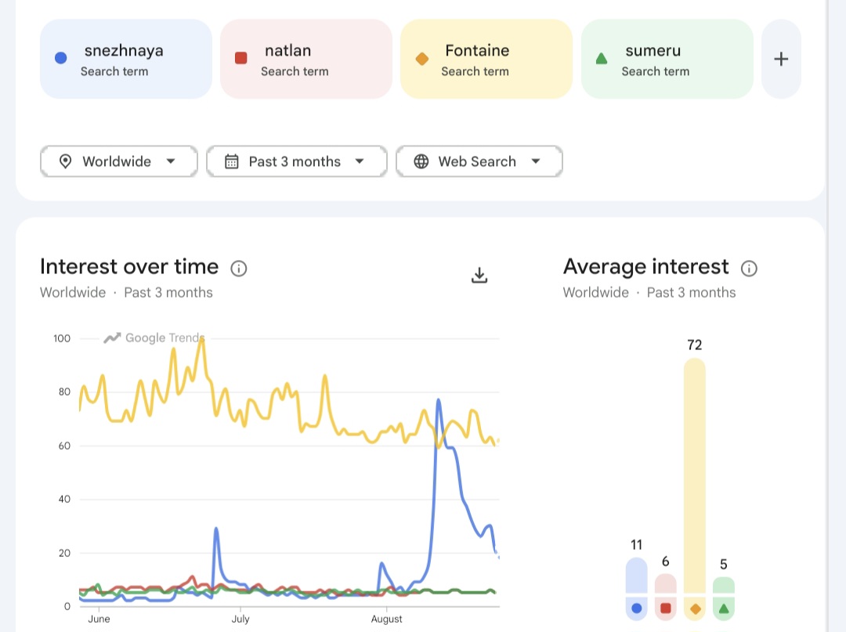Open the info icon beside Average interest
The image size is (846, 632).
(749, 268)
